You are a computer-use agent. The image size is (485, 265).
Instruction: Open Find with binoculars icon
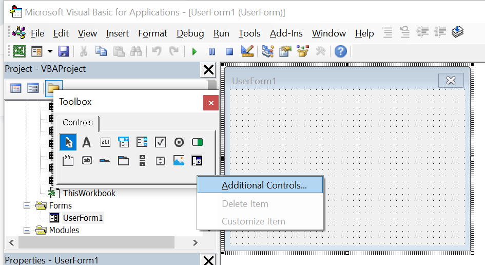[136, 51]
